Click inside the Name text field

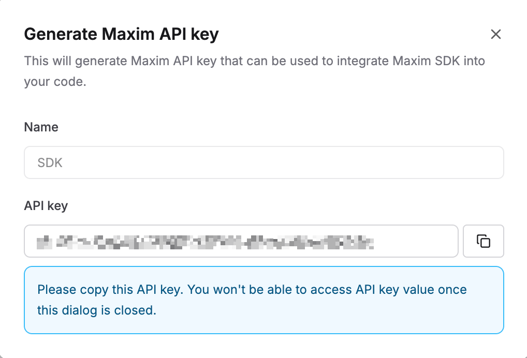[264, 162]
